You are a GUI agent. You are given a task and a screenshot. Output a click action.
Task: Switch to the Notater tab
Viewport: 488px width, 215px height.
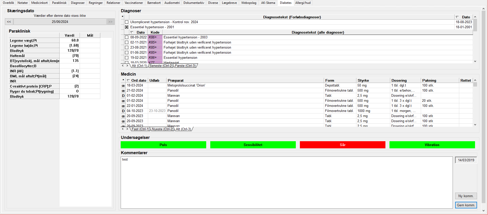point(23,3)
